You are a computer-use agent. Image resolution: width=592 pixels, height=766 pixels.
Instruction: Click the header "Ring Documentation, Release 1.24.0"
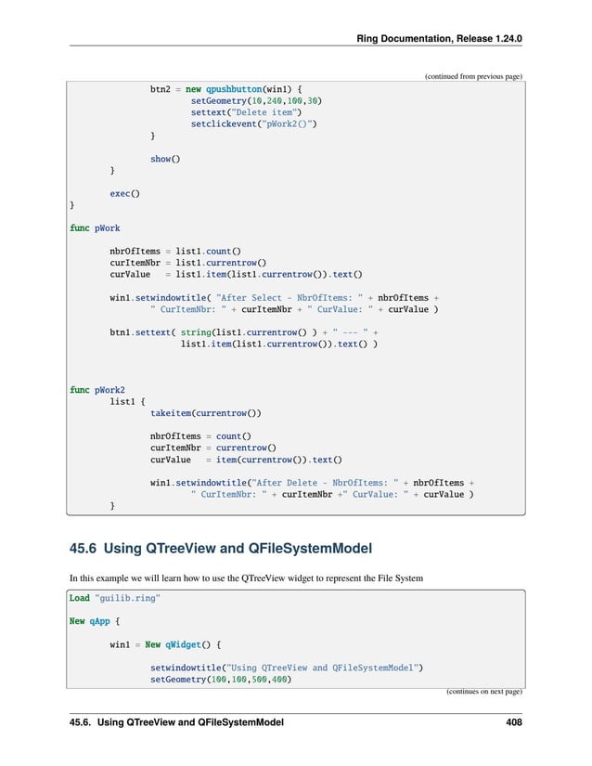point(439,39)
